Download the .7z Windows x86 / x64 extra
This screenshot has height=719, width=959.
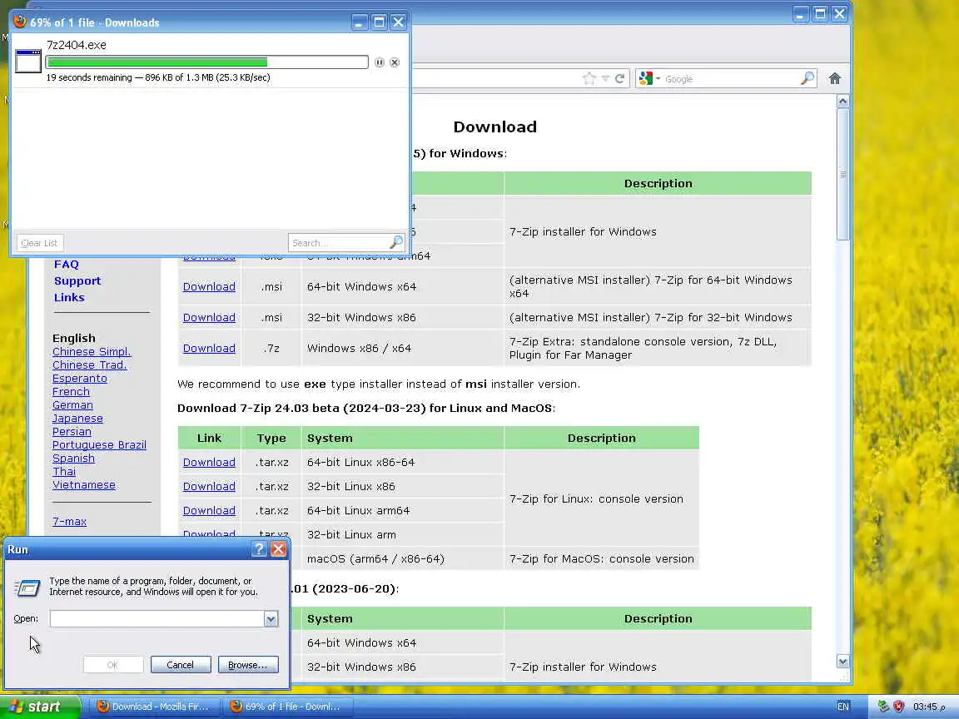[209, 348]
